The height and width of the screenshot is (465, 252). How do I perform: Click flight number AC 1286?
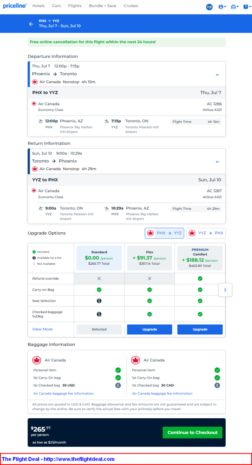tap(214, 104)
